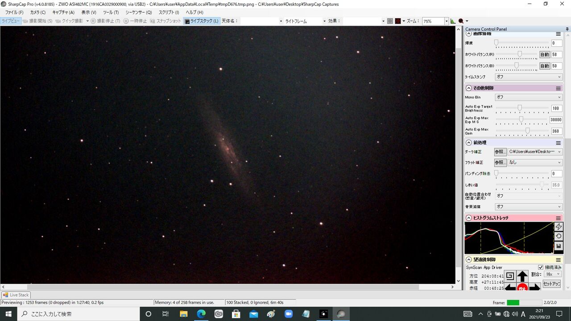Open the hamburger menu of その他制御 section
The width and height of the screenshot is (571, 321).
558,88
